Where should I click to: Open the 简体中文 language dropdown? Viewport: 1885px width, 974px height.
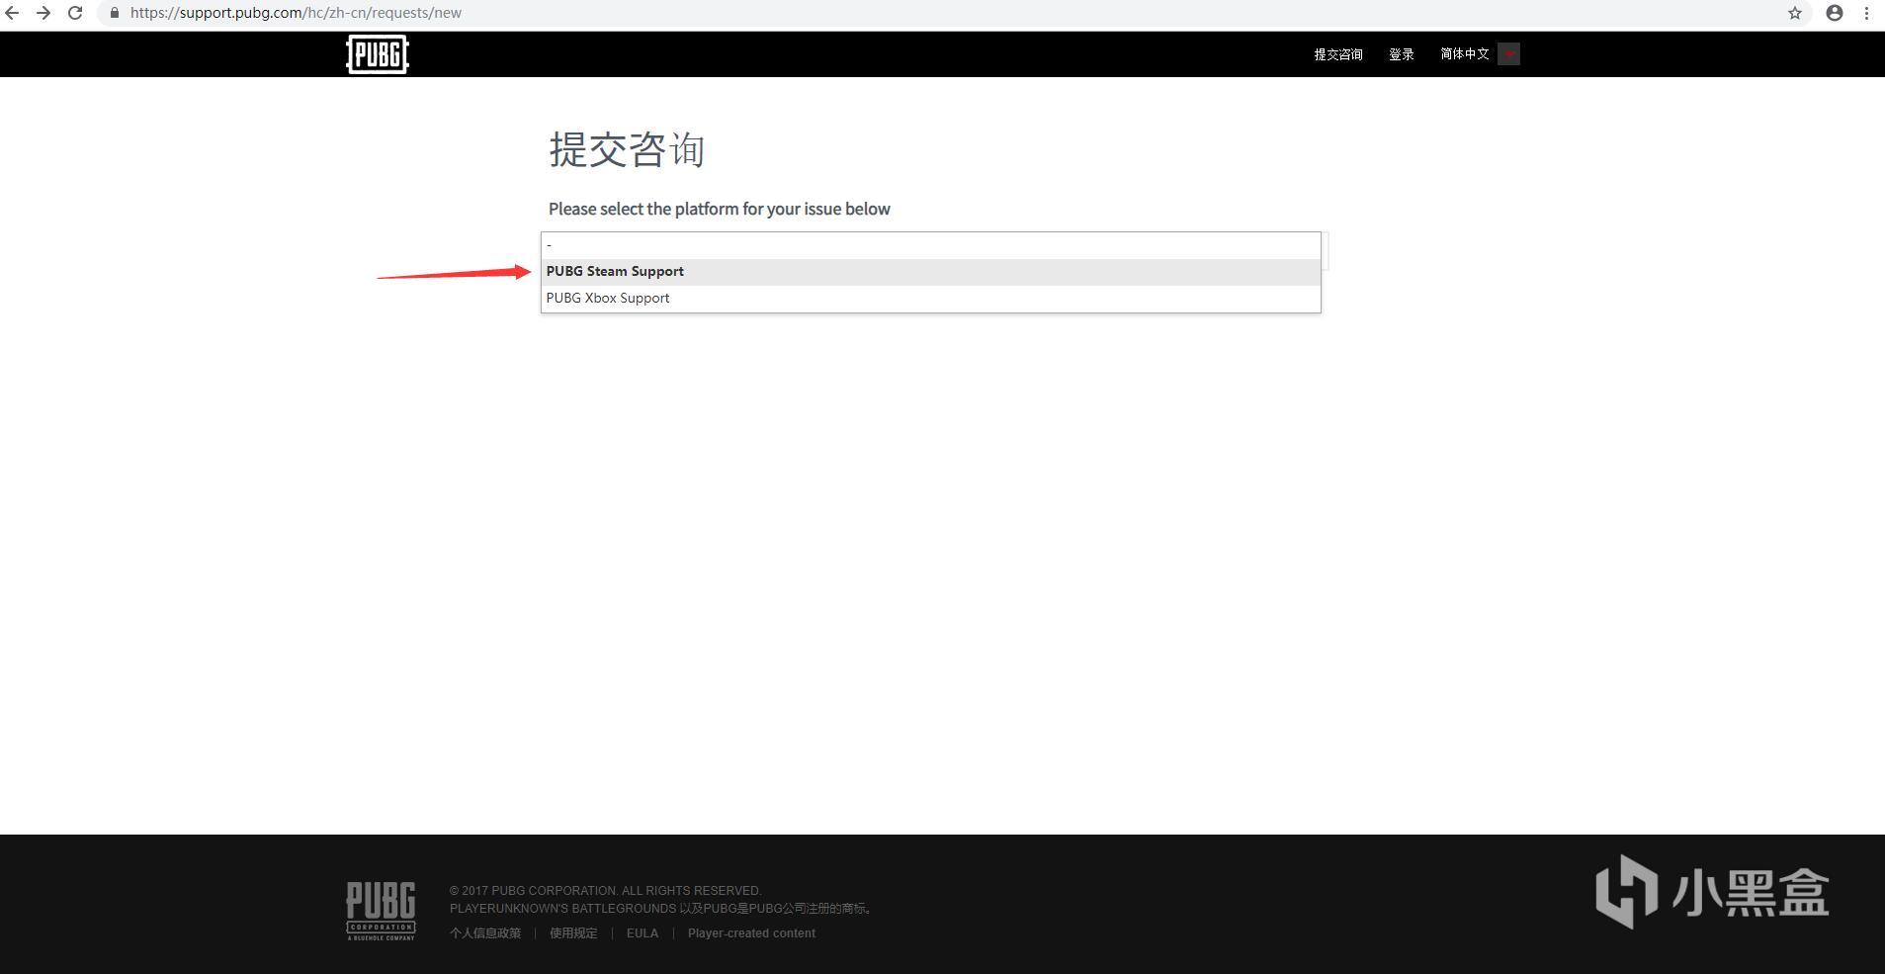coord(1478,54)
